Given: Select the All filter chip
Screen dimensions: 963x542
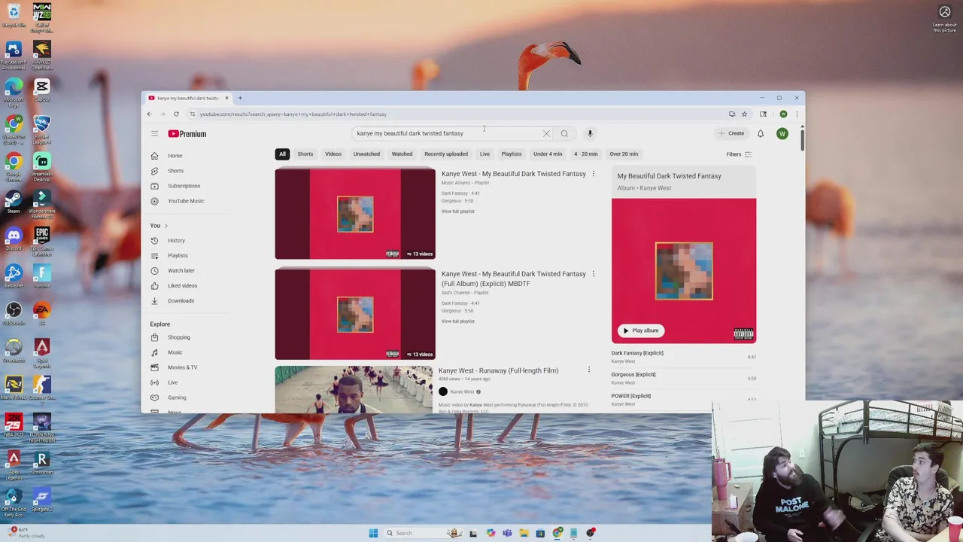Looking at the screenshot, I should (282, 154).
